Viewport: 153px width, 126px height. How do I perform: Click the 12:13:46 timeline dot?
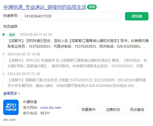(4, 54)
